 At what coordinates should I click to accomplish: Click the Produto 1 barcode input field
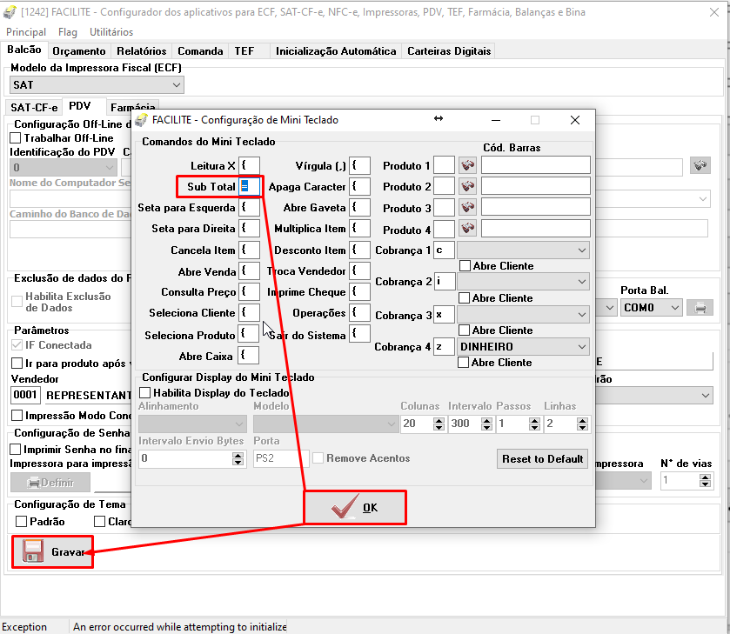pyautogui.click(x=536, y=165)
